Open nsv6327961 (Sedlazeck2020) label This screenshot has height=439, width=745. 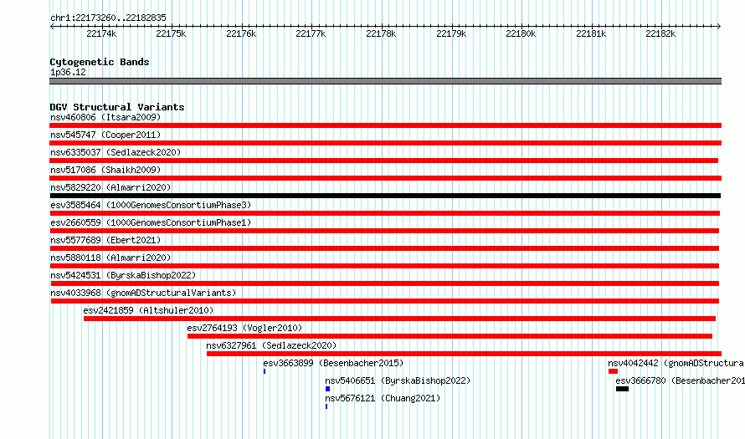[x=271, y=345]
